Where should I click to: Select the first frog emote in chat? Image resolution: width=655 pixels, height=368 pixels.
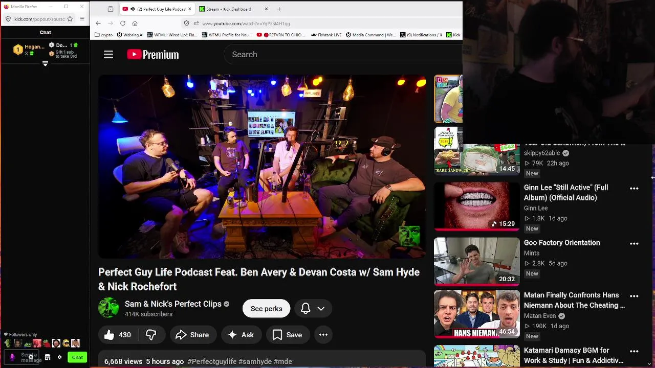pyautogui.click(x=8, y=343)
